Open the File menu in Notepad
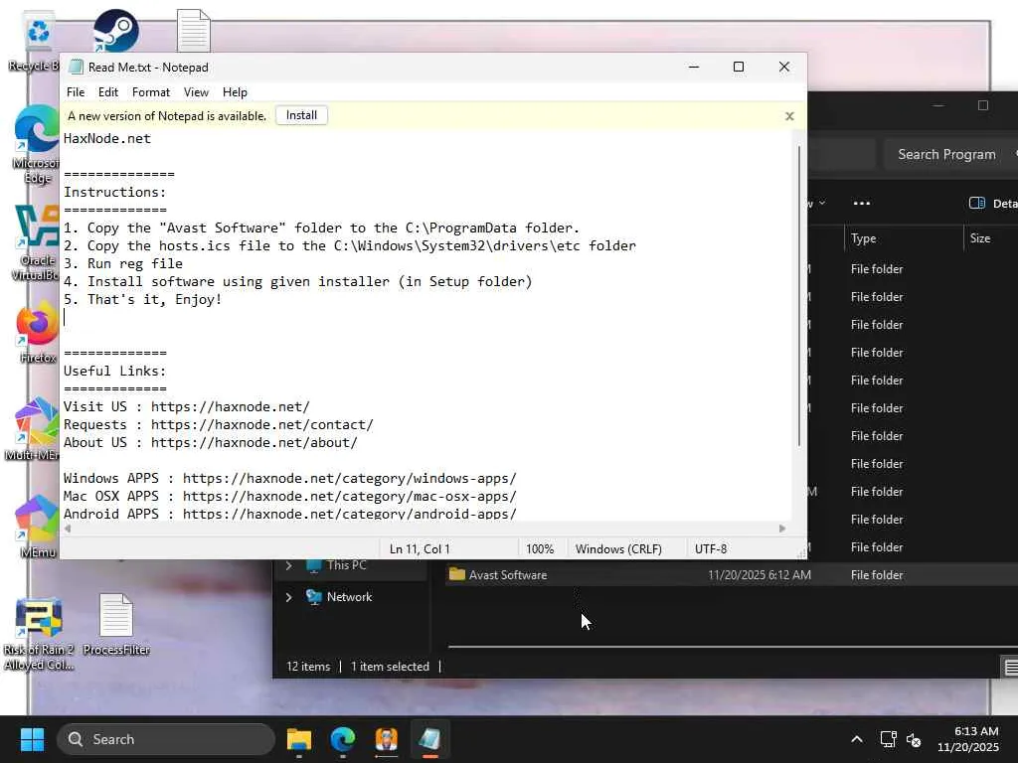Image resolution: width=1018 pixels, height=763 pixels. [x=76, y=92]
